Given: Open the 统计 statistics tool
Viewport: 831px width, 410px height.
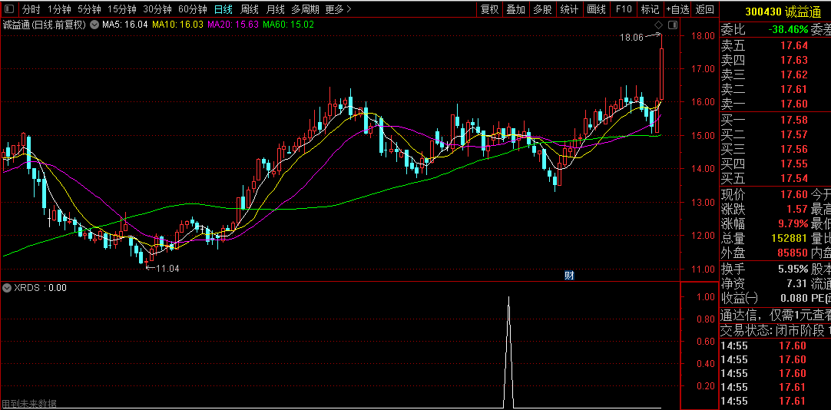Looking at the screenshot, I should tap(569, 9).
